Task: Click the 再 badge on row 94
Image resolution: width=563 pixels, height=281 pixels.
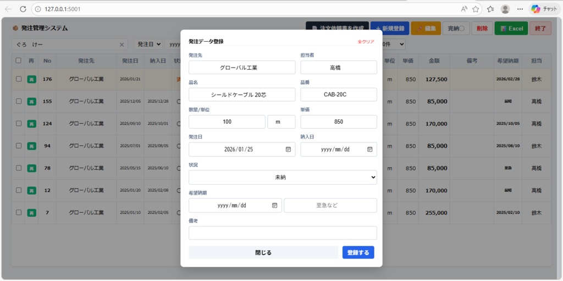Action: click(31, 146)
